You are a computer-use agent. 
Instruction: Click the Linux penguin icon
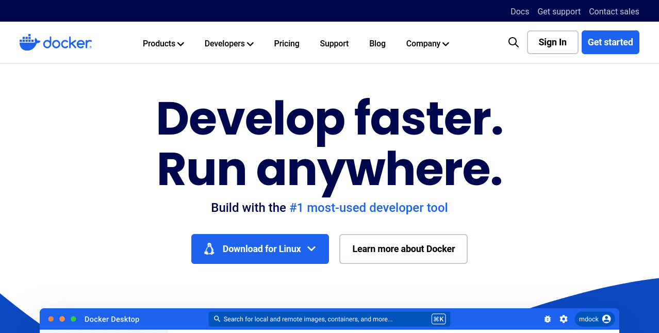(209, 249)
